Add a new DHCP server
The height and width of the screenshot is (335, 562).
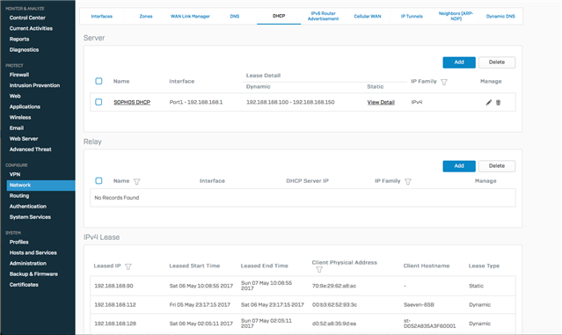(459, 62)
